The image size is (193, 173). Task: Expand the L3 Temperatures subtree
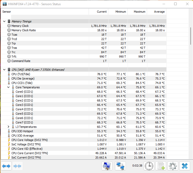8,127
